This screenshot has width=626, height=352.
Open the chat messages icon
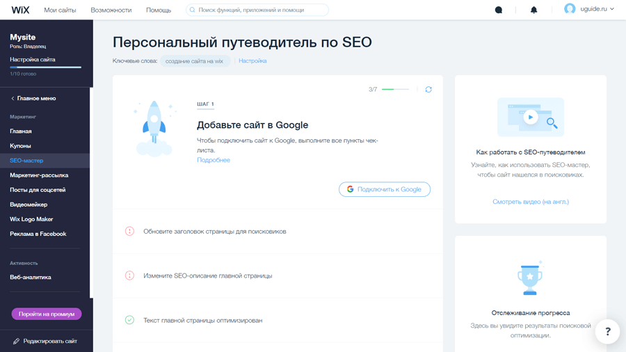(498, 10)
